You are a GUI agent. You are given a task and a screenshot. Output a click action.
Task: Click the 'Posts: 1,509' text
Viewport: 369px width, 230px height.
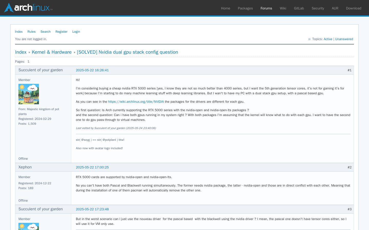[27, 124]
